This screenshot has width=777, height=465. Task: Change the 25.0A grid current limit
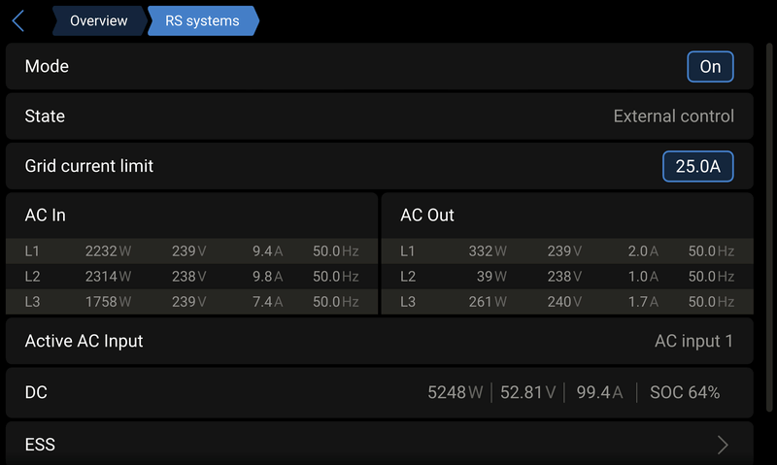(x=697, y=166)
